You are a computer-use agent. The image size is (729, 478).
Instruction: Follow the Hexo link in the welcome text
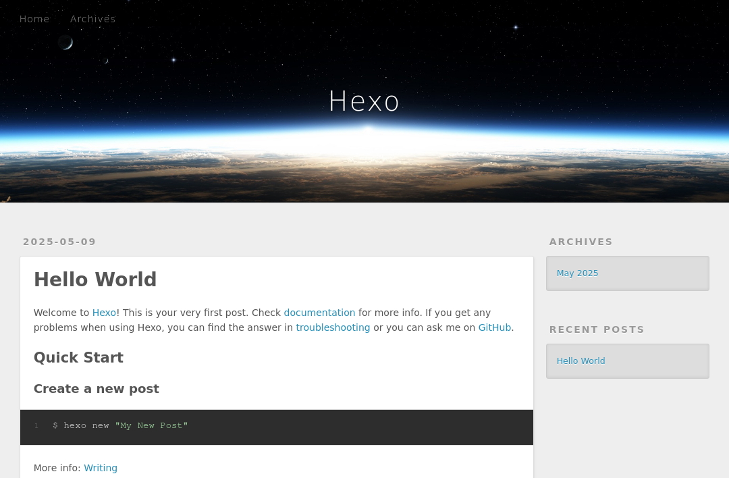pyautogui.click(x=104, y=313)
